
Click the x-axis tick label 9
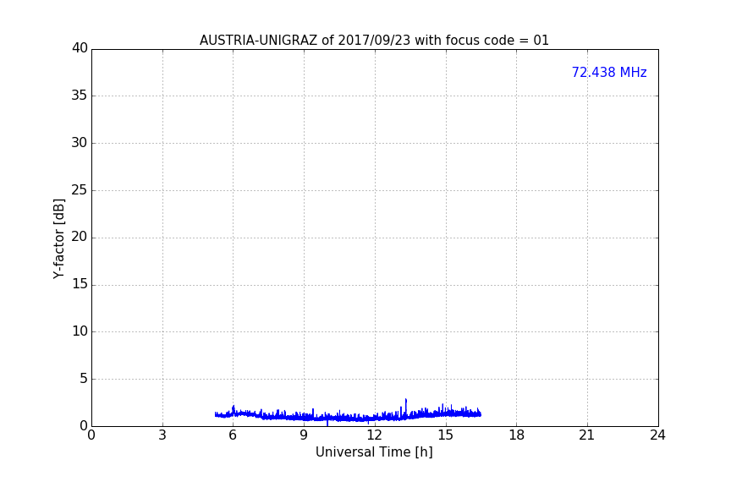(x=304, y=435)
